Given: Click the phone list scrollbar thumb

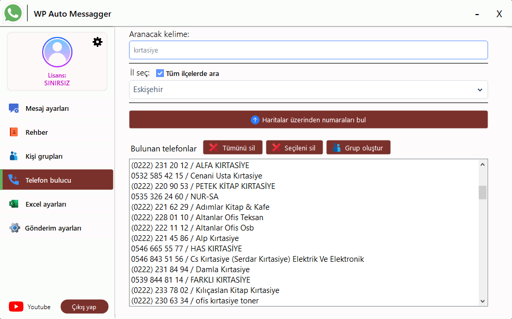Looking at the screenshot, I should [483, 193].
